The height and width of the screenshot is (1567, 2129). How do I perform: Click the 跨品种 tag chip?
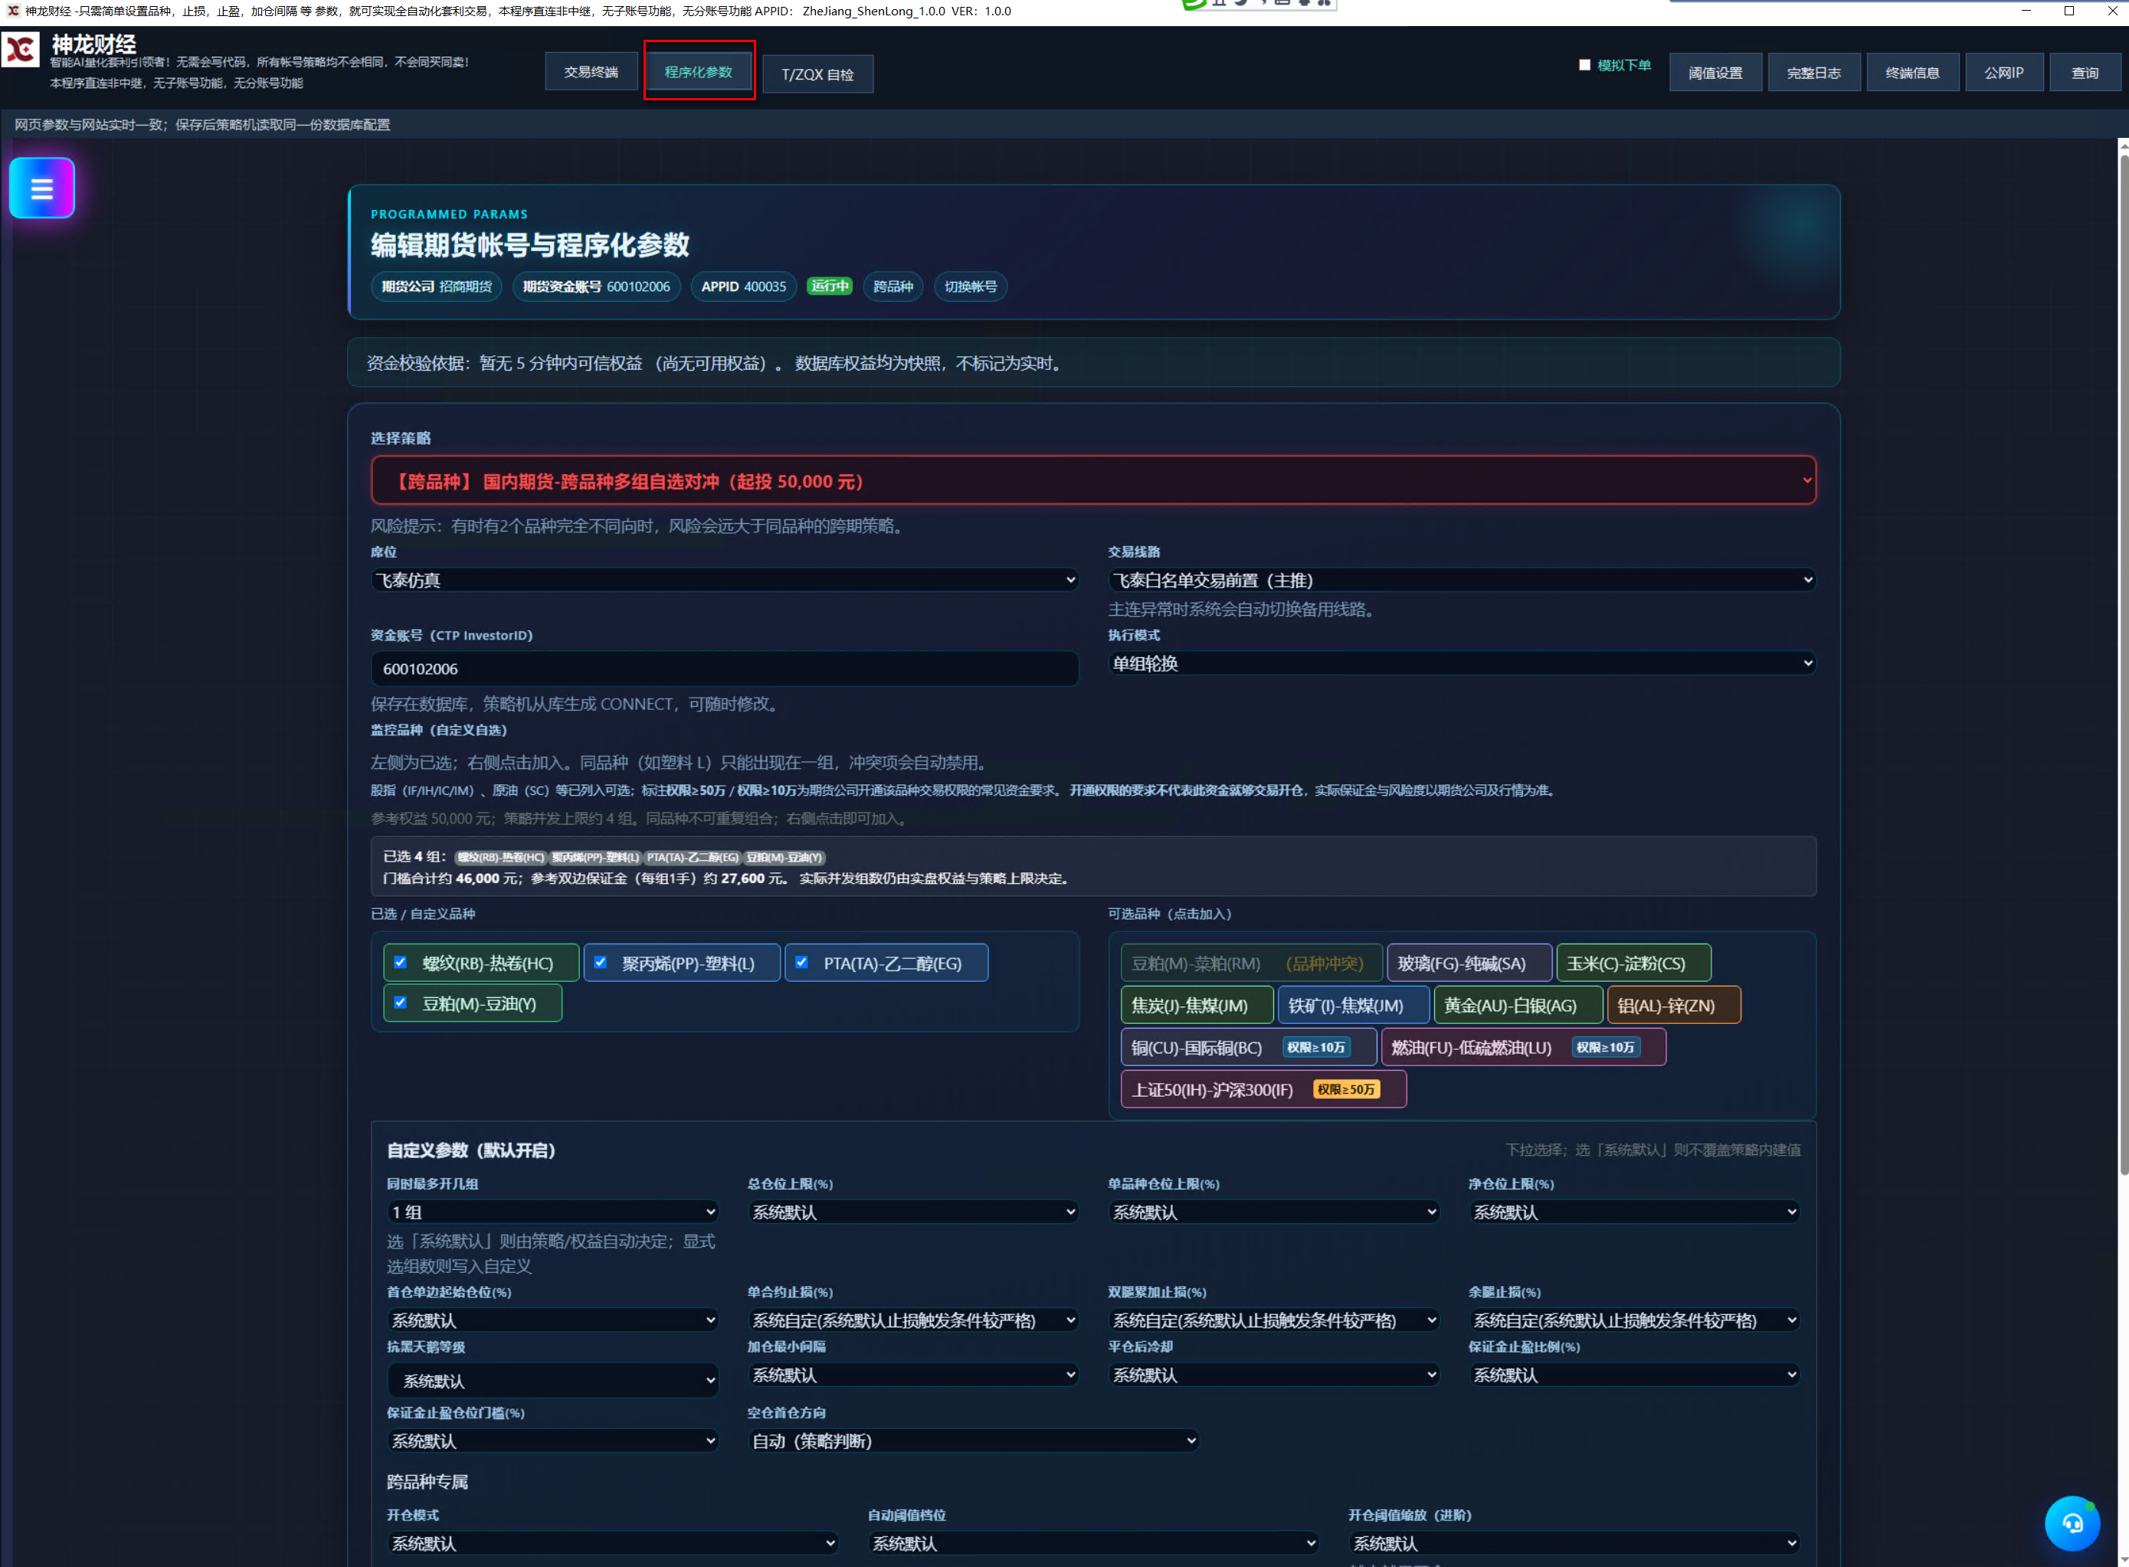click(x=893, y=286)
